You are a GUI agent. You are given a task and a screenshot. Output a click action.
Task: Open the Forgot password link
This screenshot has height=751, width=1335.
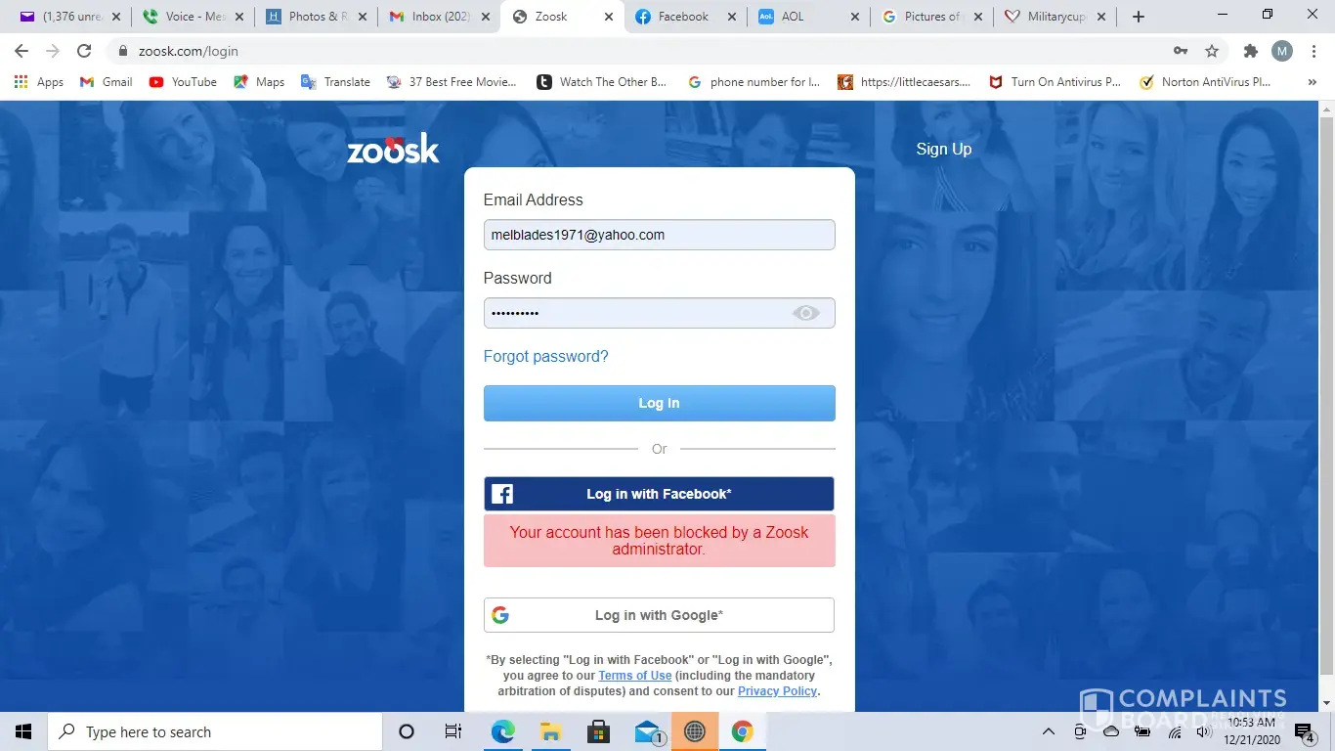(546, 356)
